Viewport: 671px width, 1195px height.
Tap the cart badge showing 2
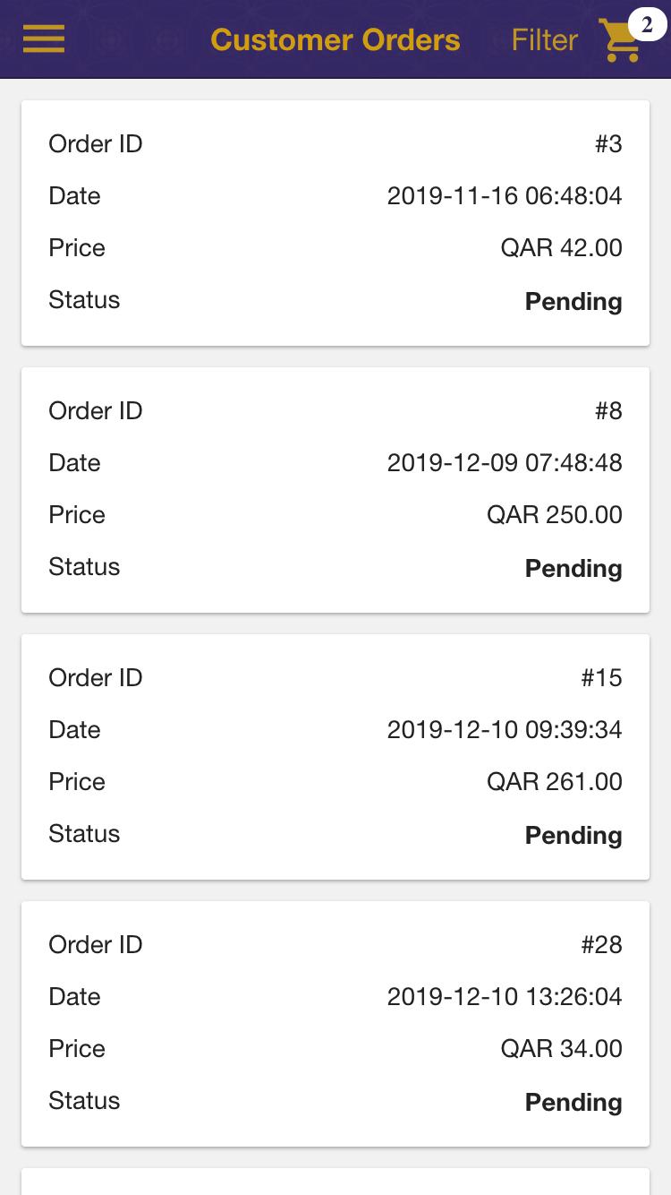647,24
